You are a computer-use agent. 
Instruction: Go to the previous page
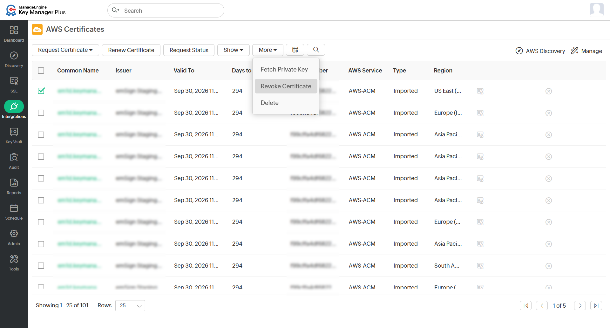pos(542,306)
